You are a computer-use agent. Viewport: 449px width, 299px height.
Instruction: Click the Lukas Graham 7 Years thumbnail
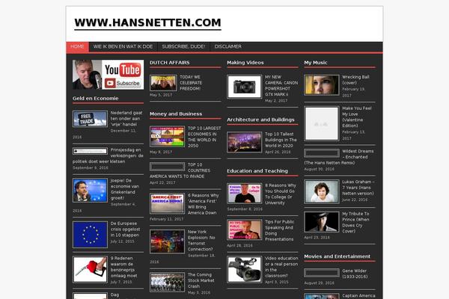(322, 191)
